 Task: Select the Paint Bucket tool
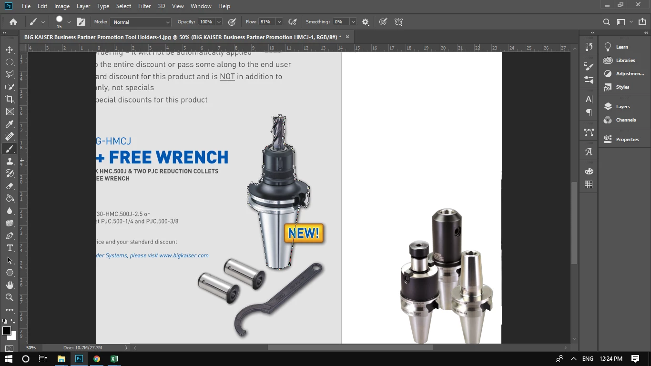pyautogui.click(x=10, y=198)
